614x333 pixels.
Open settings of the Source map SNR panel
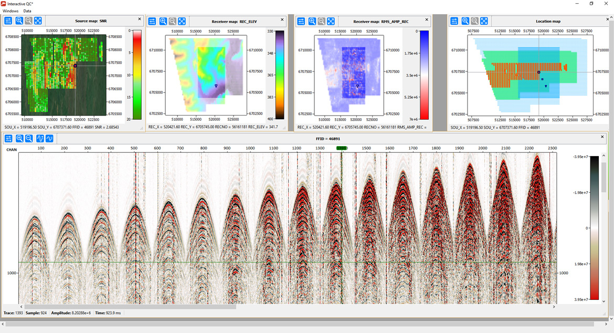(x=8, y=21)
